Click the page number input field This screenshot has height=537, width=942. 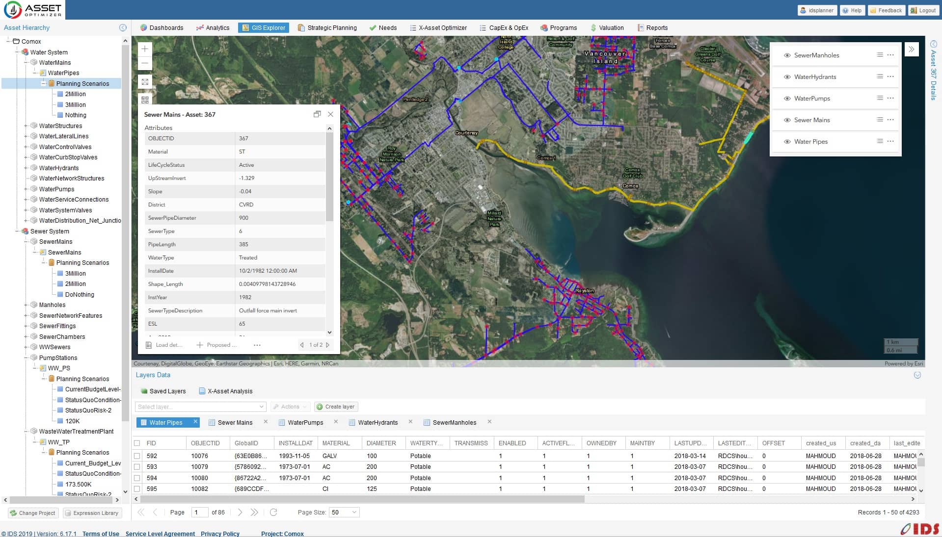click(199, 512)
